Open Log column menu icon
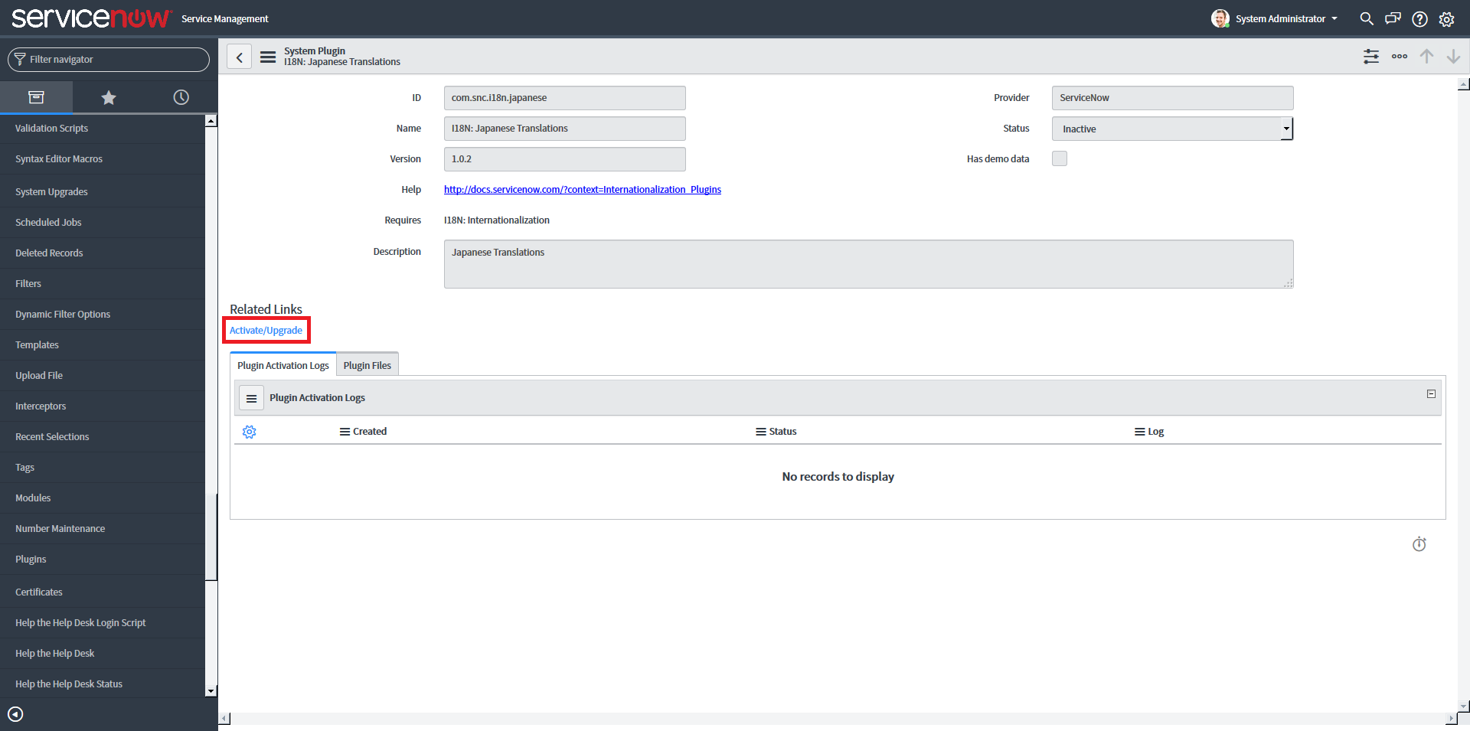The height and width of the screenshot is (731, 1470). tap(1140, 432)
